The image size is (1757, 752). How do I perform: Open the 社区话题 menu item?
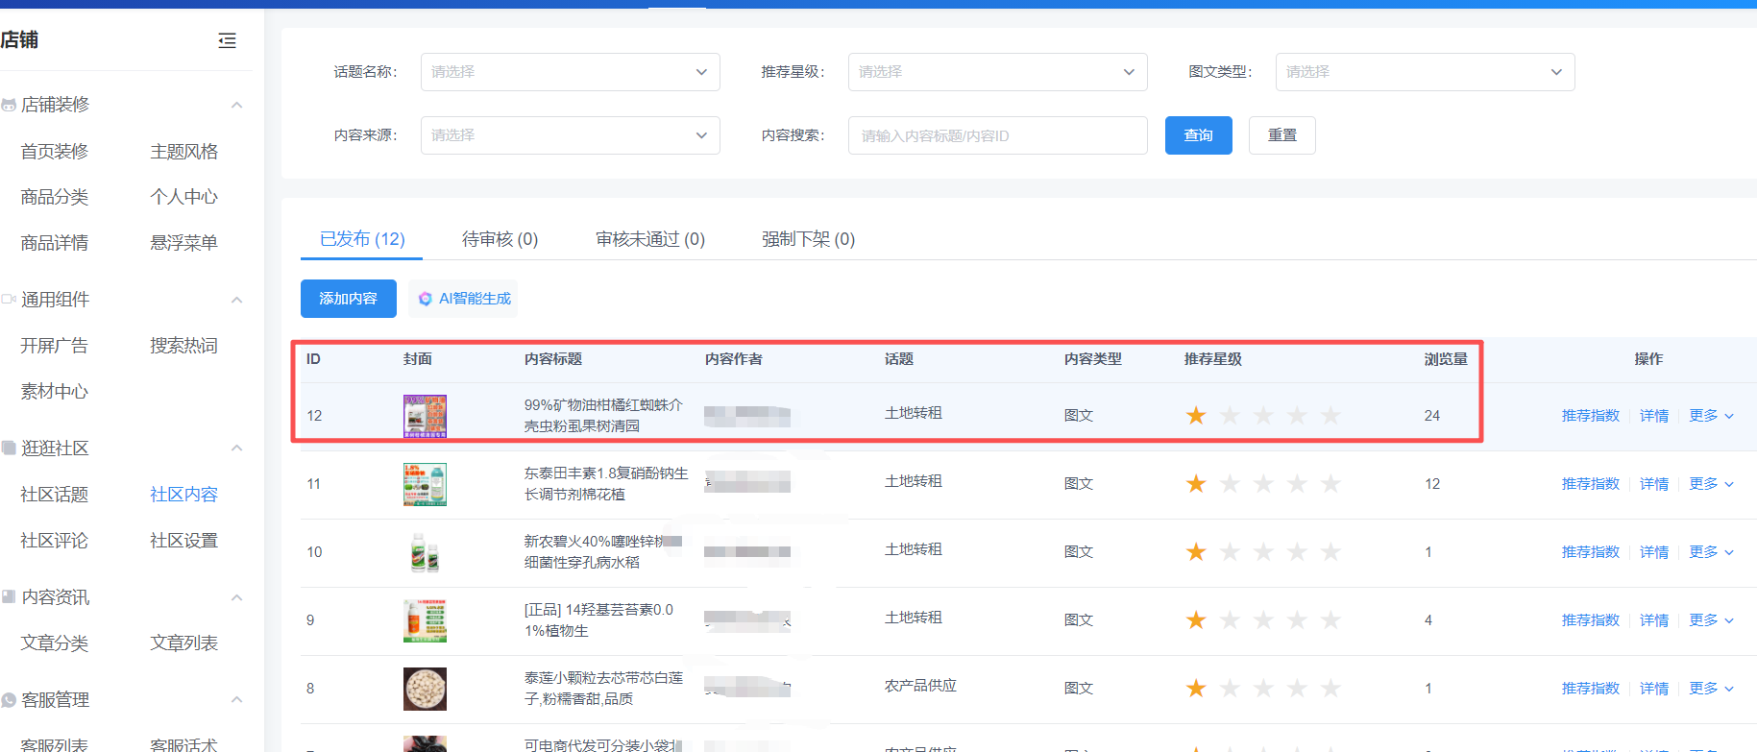point(55,495)
